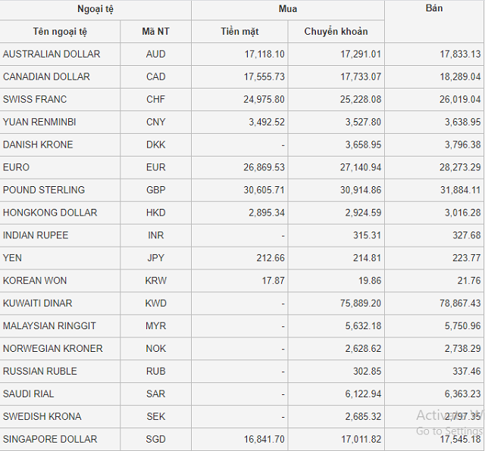
Task: Select the KOREAN WON currency name
Action: (x=35, y=281)
